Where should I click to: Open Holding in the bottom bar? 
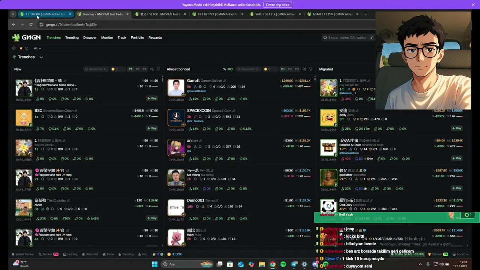point(70,254)
